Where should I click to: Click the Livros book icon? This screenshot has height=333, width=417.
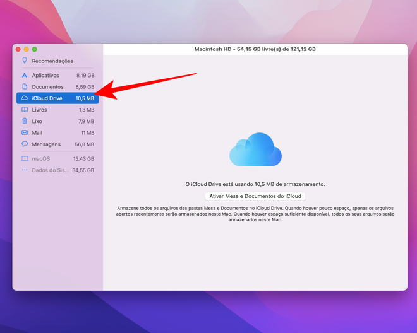(x=25, y=109)
